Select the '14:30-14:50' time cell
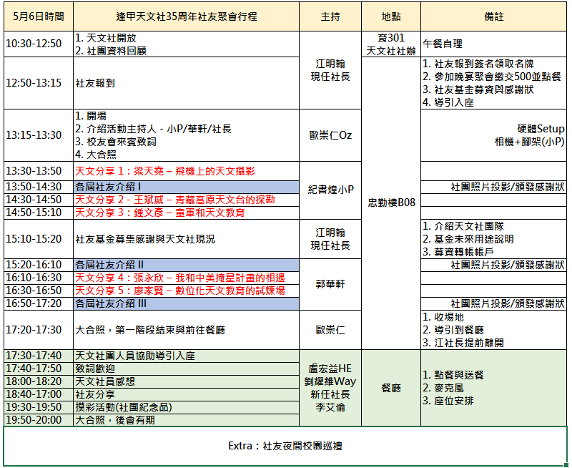The image size is (572, 468). (39, 200)
